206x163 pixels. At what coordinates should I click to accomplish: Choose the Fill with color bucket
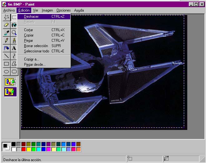(x=14, y=25)
